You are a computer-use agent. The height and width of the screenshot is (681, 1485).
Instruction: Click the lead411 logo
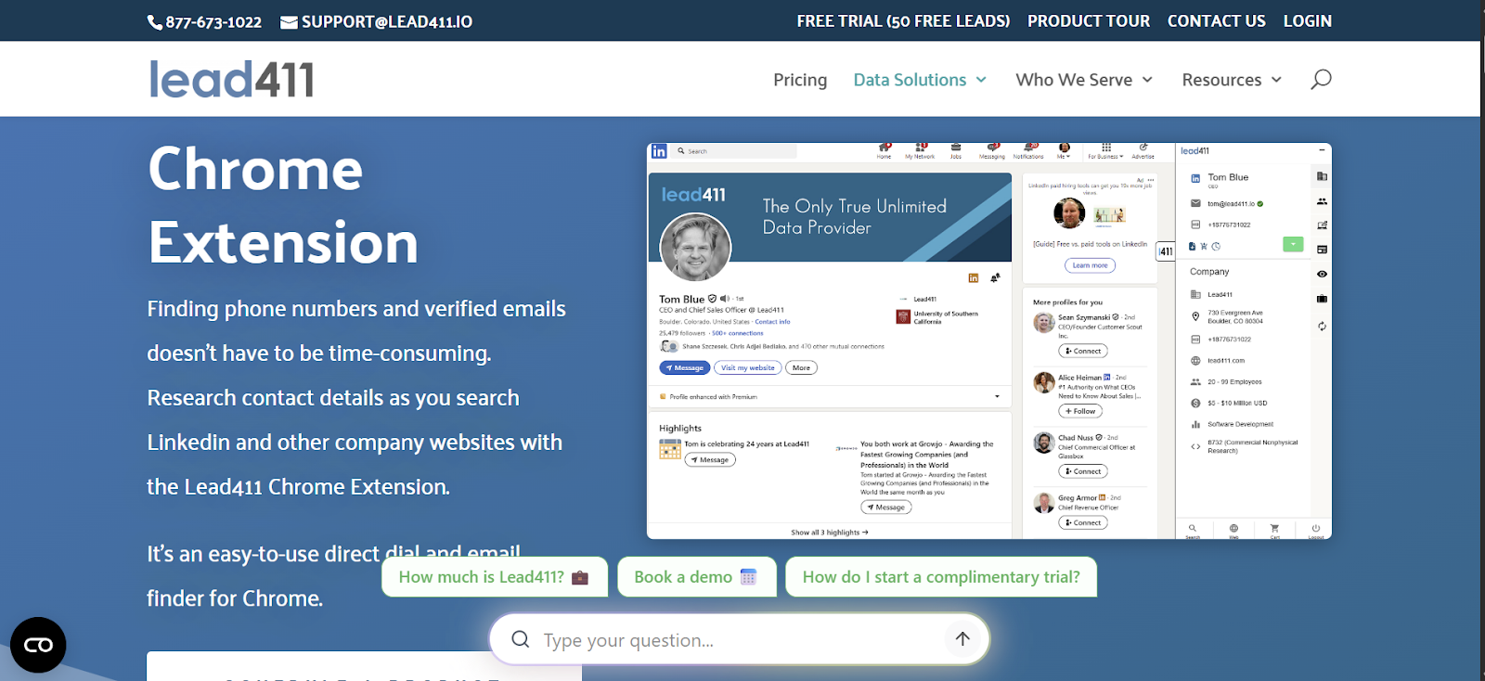pyautogui.click(x=231, y=79)
